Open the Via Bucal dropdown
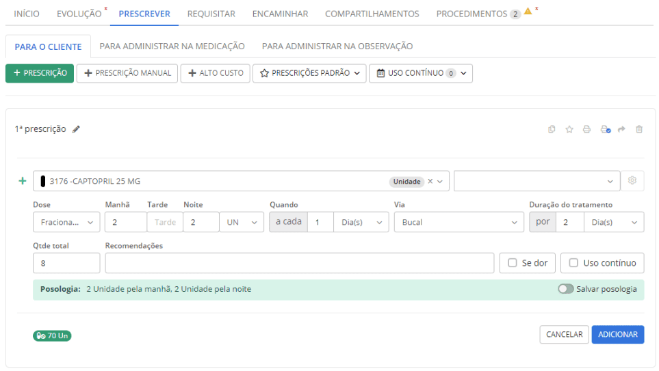The height and width of the screenshot is (371, 659). click(459, 222)
